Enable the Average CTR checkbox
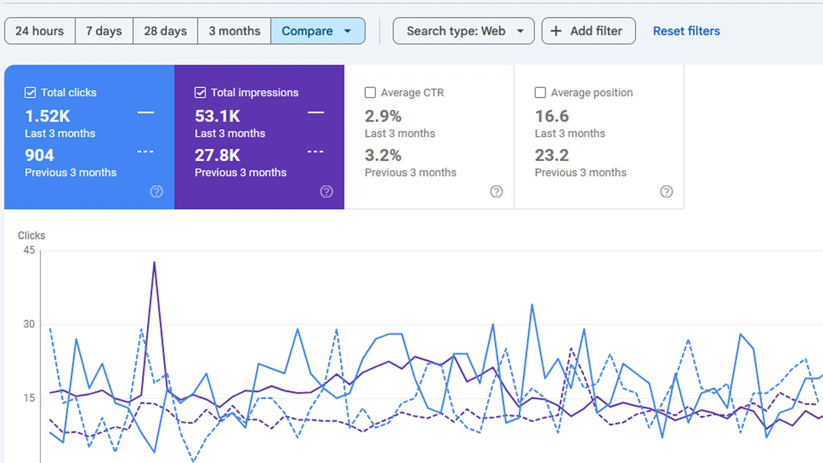 (370, 93)
